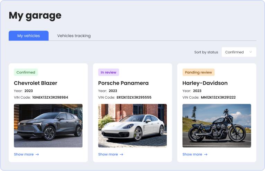Select the My vehicles tab
265x171 pixels.
pos(28,36)
